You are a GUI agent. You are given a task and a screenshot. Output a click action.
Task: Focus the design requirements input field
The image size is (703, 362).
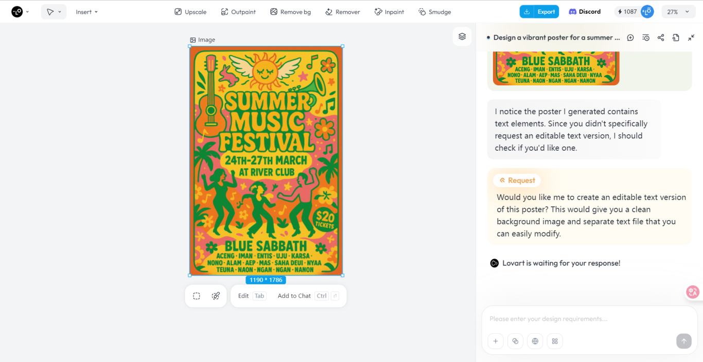pyautogui.click(x=589, y=319)
